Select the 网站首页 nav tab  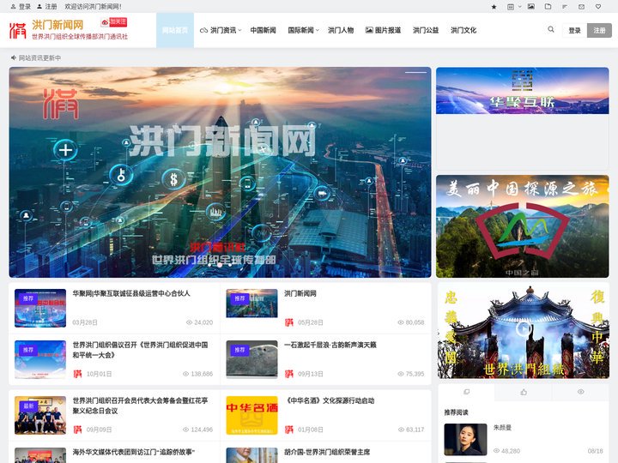coord(175,30)
